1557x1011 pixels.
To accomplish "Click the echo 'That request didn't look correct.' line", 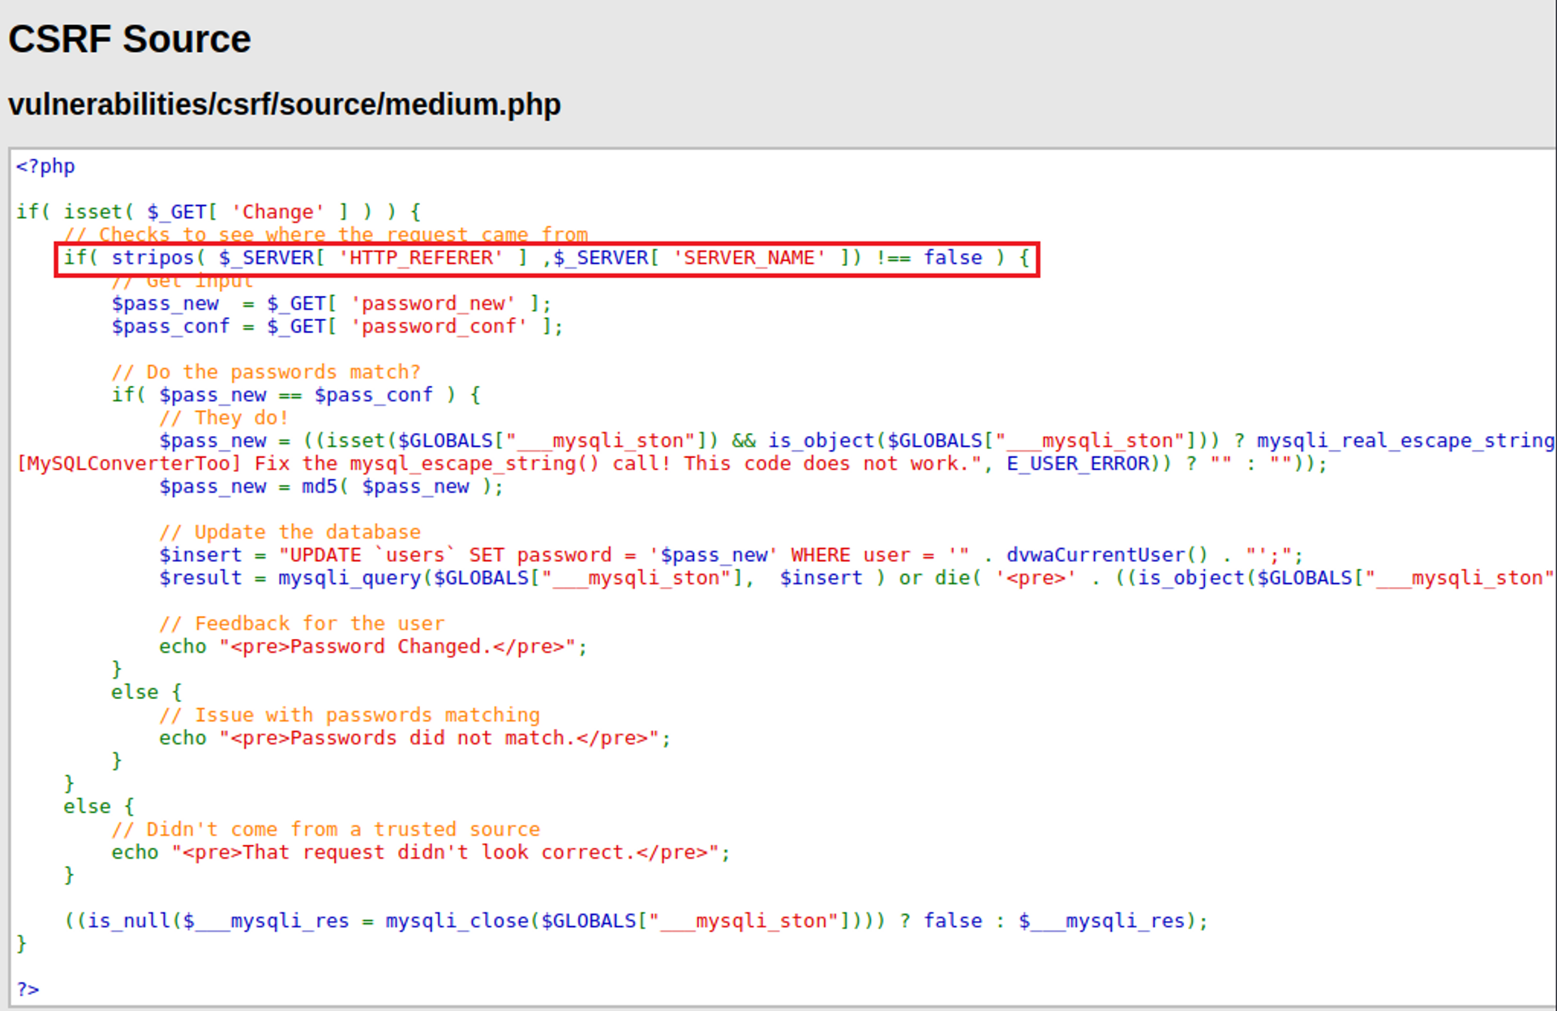I will click(x=420, y=852).
